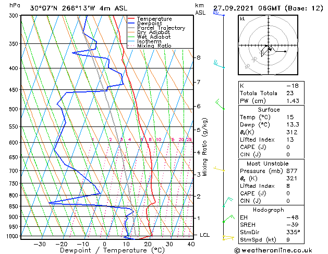The height and width of the screenshot is (254, 328).
Task: Click the km ASL axis label
Action: (200, 9)
